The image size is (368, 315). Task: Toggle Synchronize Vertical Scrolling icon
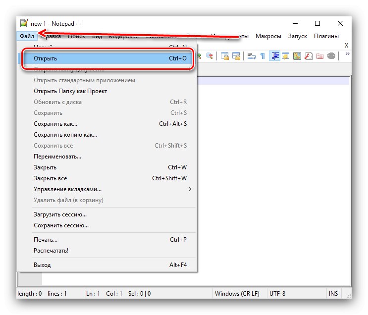point(224,56)
